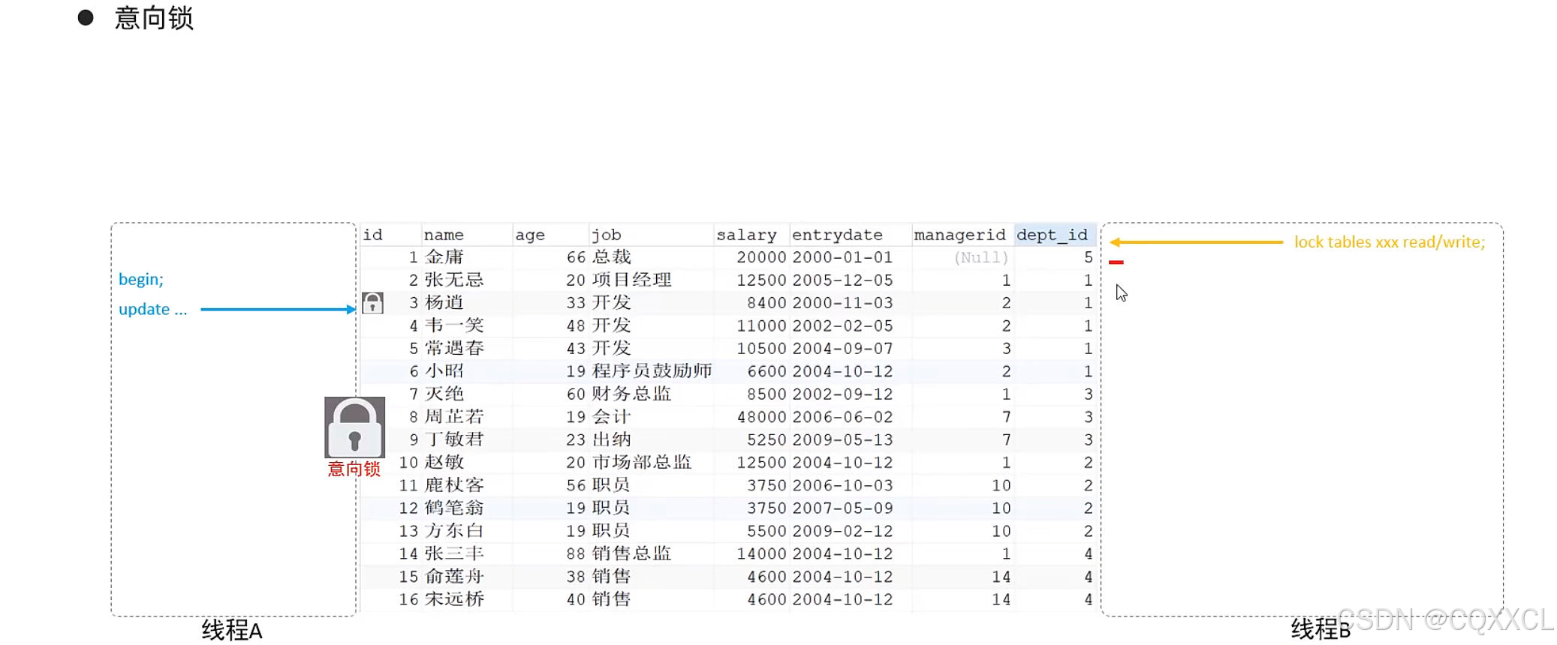
Task: Click the job cell 出纳
Action: click(x=612, y=439)
